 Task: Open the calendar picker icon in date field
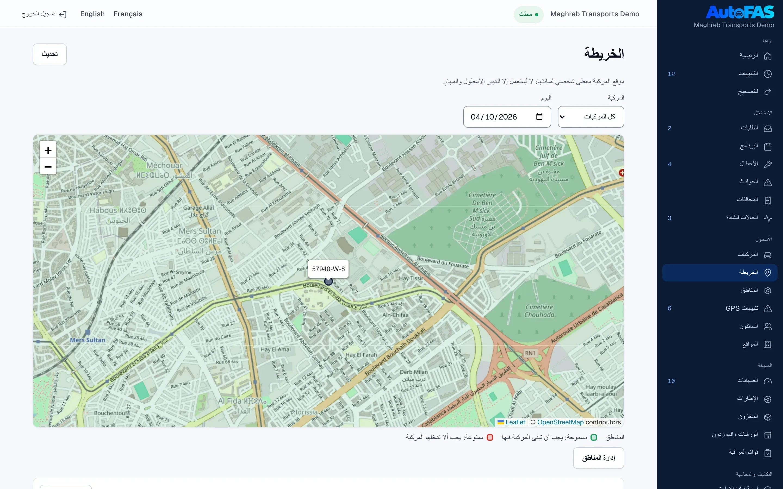(x=539, y=117)
